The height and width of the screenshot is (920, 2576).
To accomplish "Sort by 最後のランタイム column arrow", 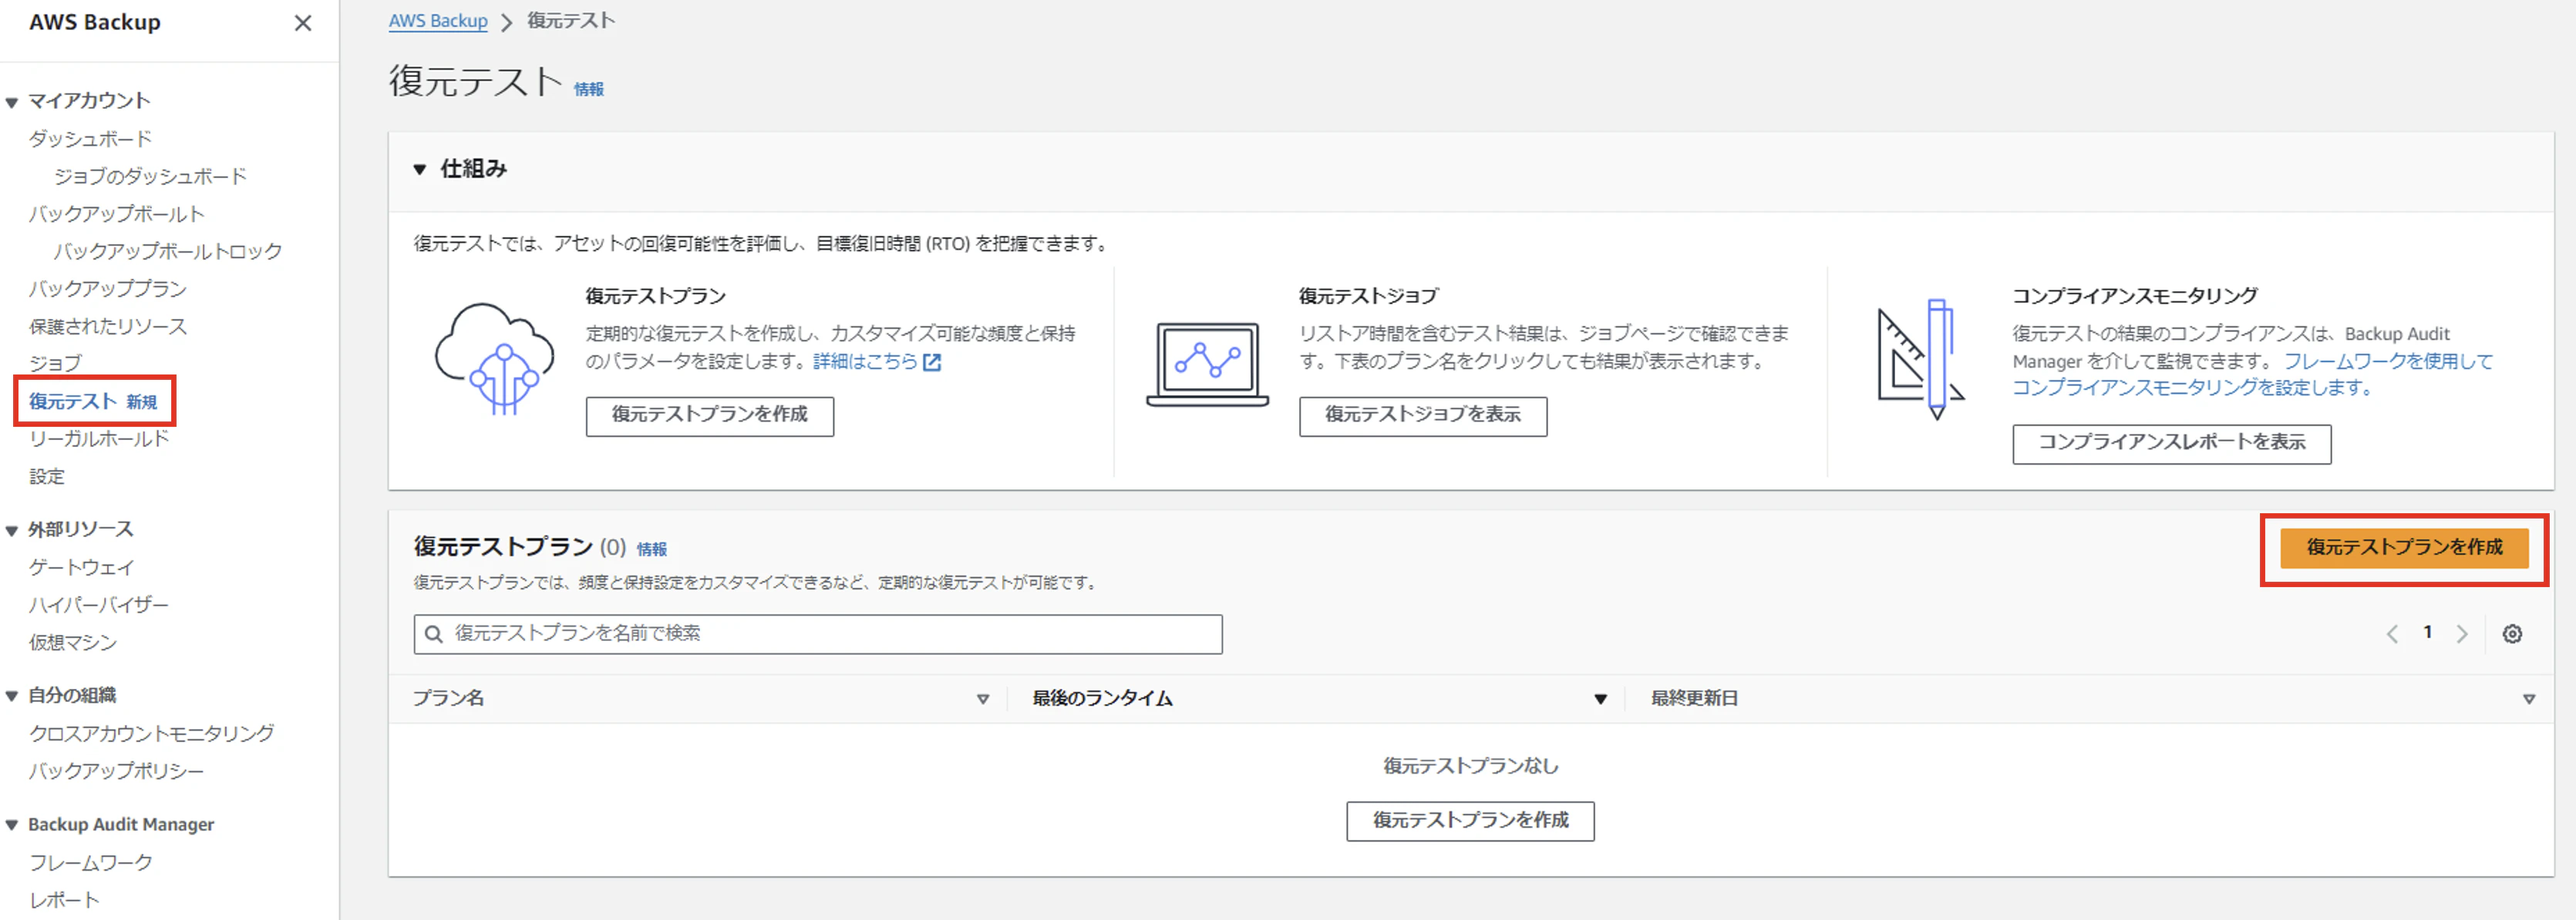I will pyautogui.click(x=1600, y=699).
